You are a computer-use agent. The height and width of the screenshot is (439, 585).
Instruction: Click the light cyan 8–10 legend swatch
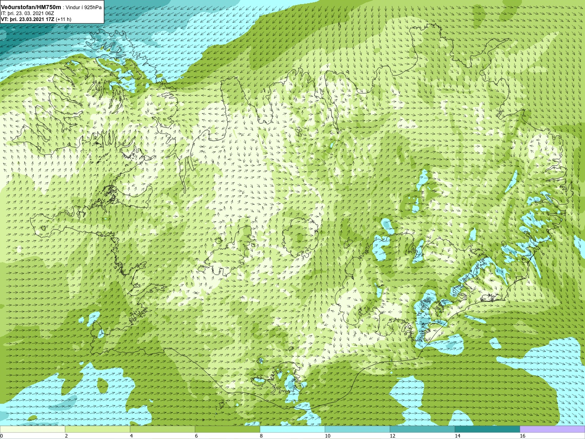click(x=292, y=429)
